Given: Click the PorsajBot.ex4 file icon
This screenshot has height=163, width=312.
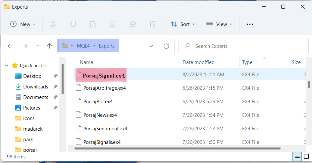Looking at the screenshot, I should [78, 101].
